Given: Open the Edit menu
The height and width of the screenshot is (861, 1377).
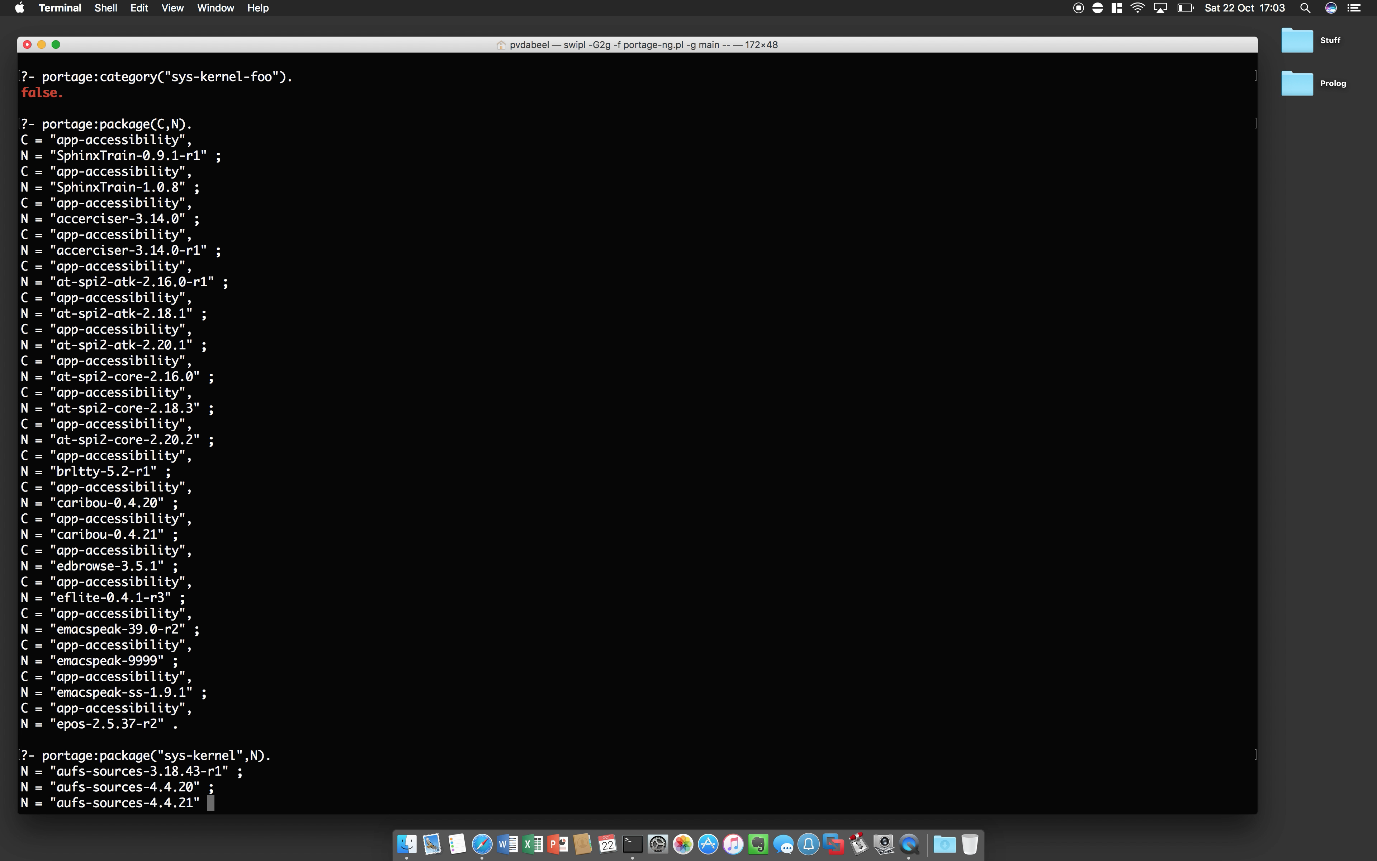Looking at the screenshot, I should coord(139,8).
